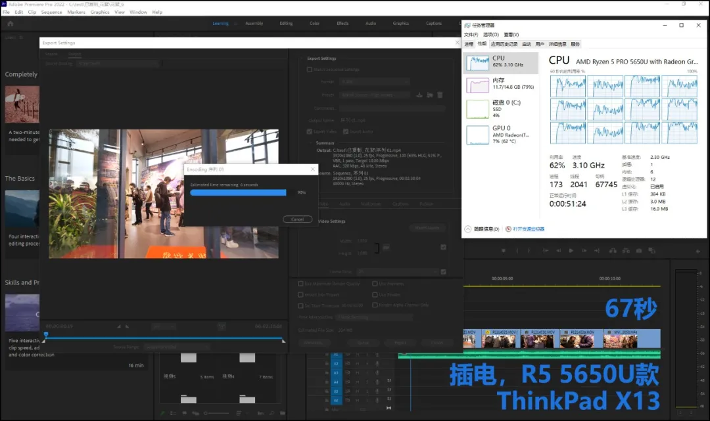Click the A4 track microphone voice-over icon
The height and width of the screenshot is (421, 710).
[377, 382]
